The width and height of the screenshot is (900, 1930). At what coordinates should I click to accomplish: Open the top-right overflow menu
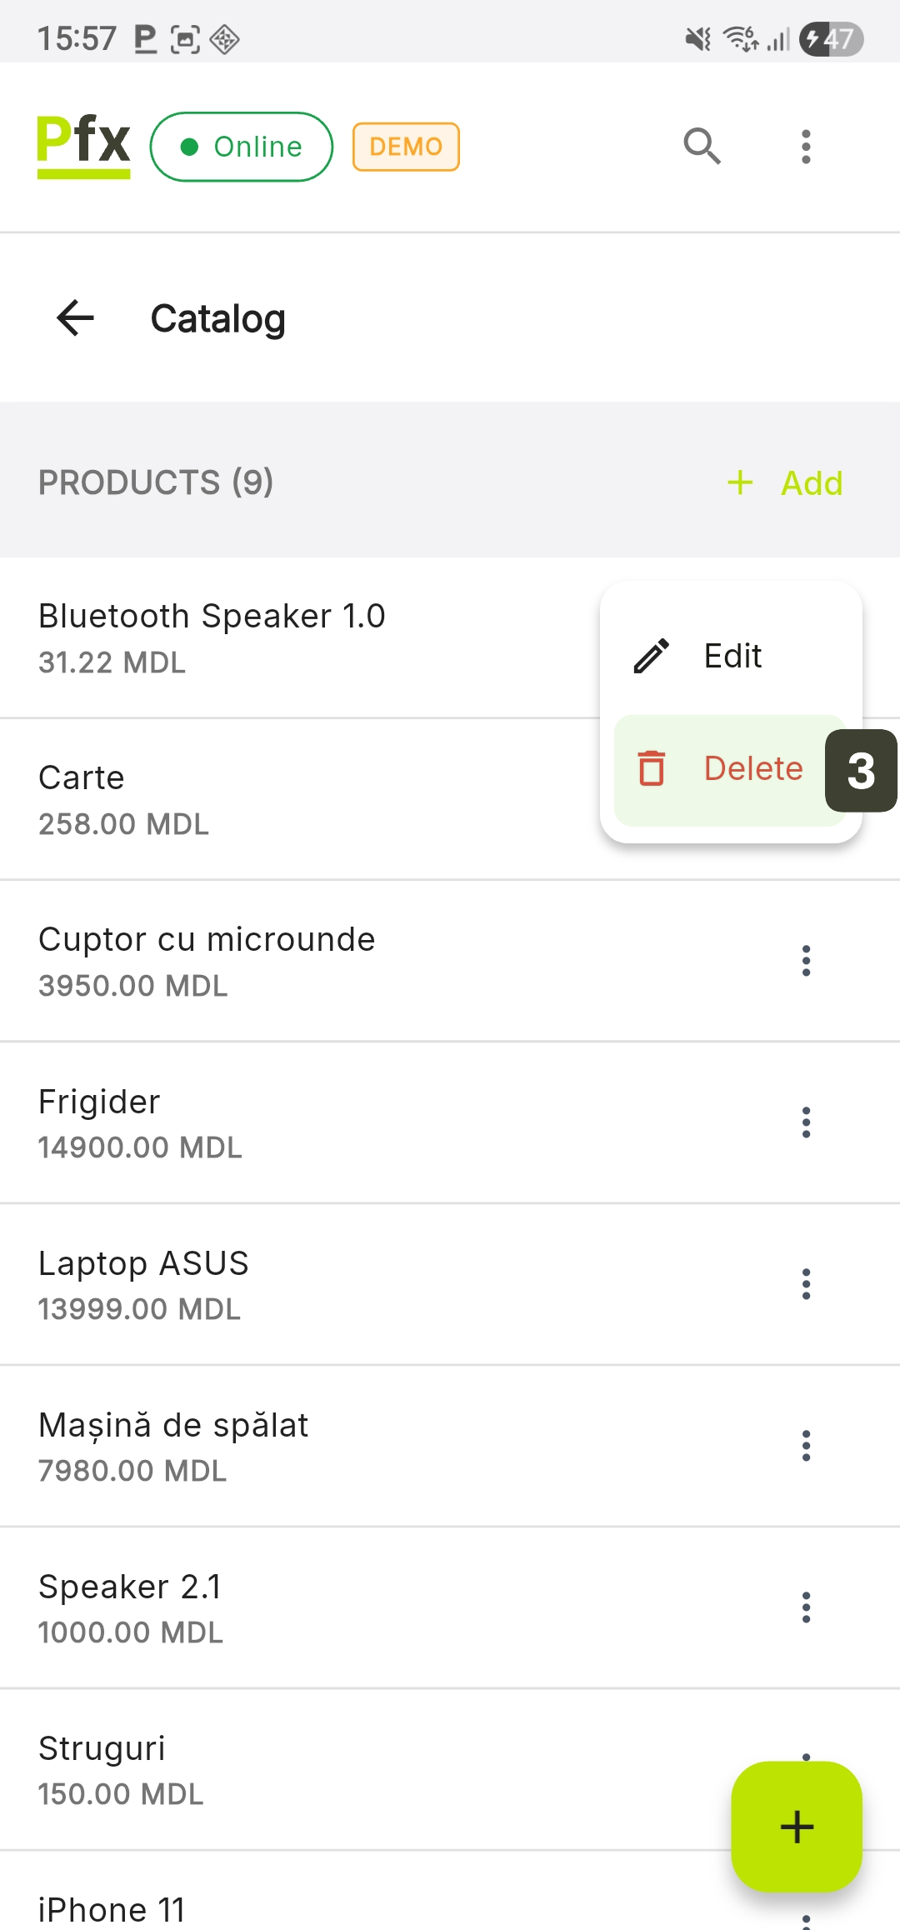[x=805, y=147]
